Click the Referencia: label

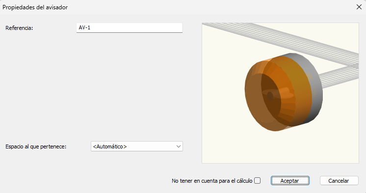point(19,28)
